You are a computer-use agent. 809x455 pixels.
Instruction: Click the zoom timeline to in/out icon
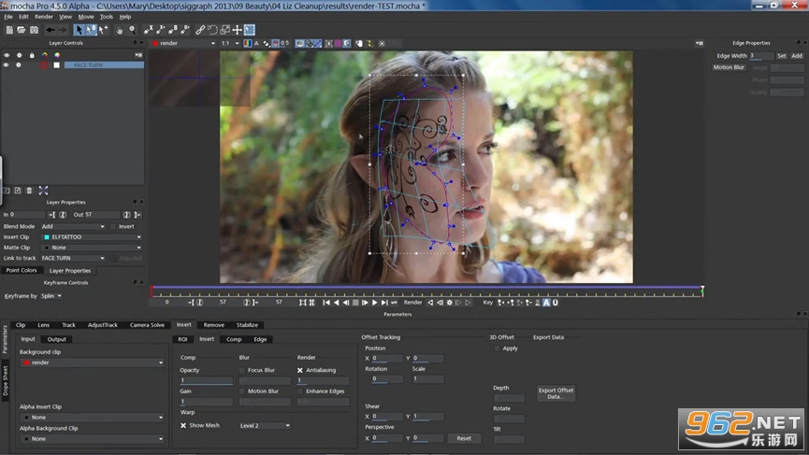tap(303, 303)
